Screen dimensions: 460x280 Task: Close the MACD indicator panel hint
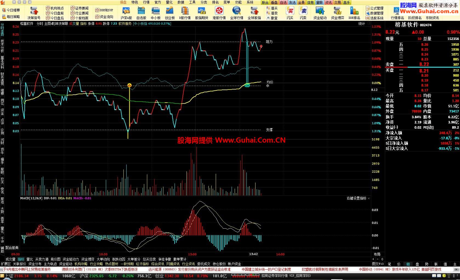[x=369, y=198]
